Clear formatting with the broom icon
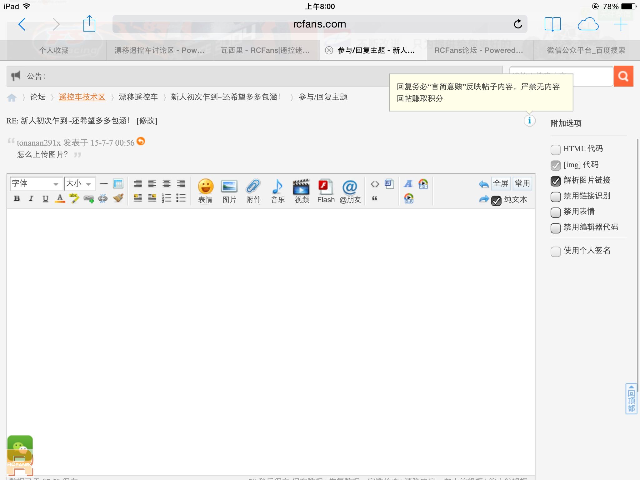 tap(118, 198)
